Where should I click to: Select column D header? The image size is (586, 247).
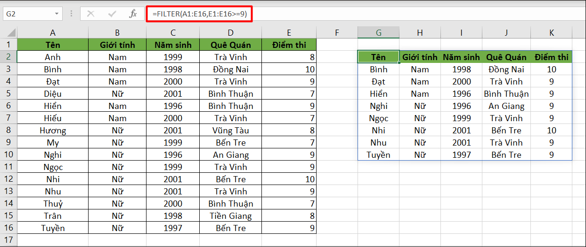coord(230,32)
